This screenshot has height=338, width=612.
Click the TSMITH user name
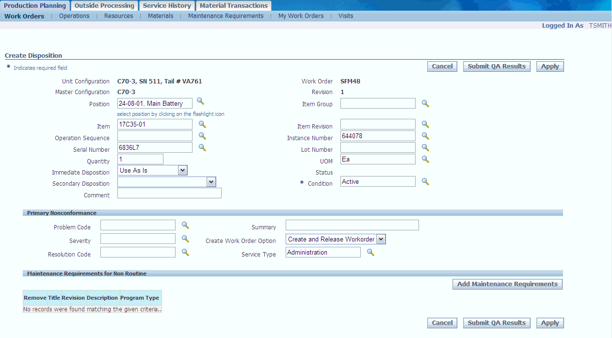coord(600,26)
